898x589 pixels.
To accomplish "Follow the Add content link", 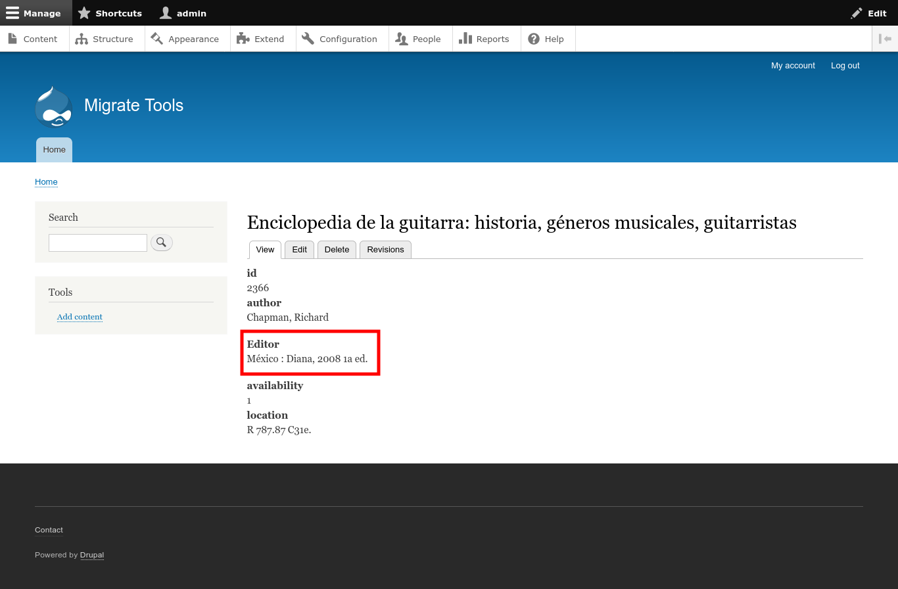I will pyautogui.click(x=80, y=317).
